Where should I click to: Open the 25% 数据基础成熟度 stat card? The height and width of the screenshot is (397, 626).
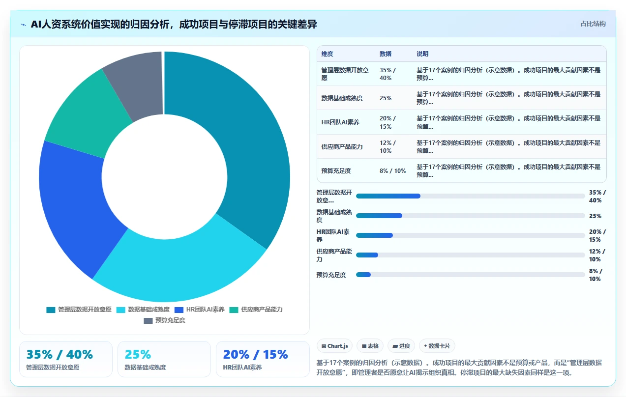coord(164,359)
